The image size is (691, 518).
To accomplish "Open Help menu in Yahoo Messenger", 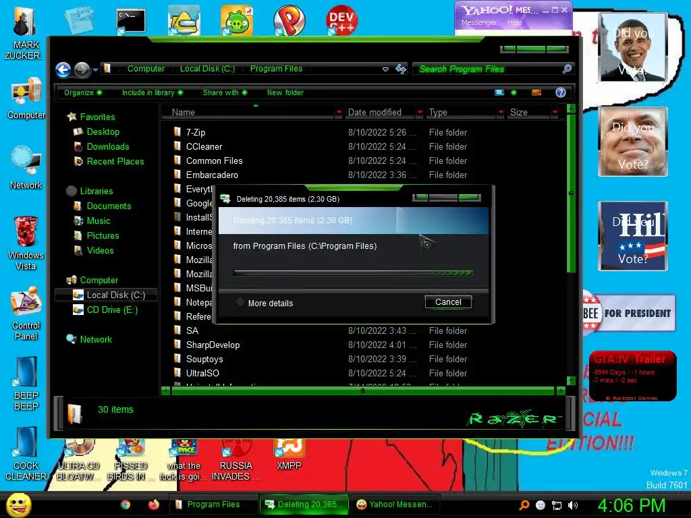I will [x=514, y=22].
